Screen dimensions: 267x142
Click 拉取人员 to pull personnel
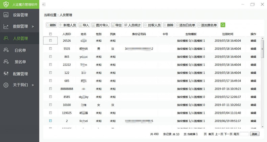pos(152,25)
